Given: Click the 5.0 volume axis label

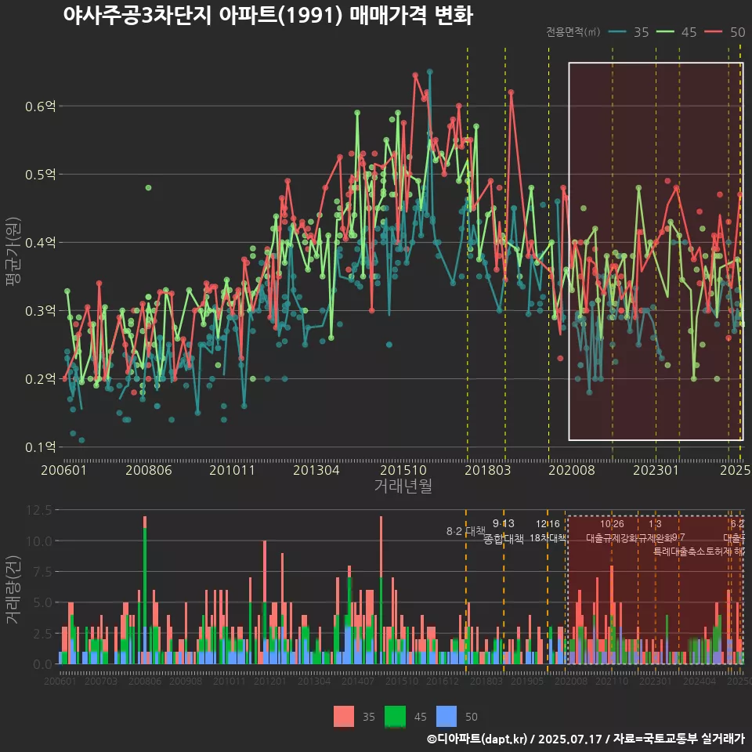Looking at the screenshot, I should pos(42,603).
